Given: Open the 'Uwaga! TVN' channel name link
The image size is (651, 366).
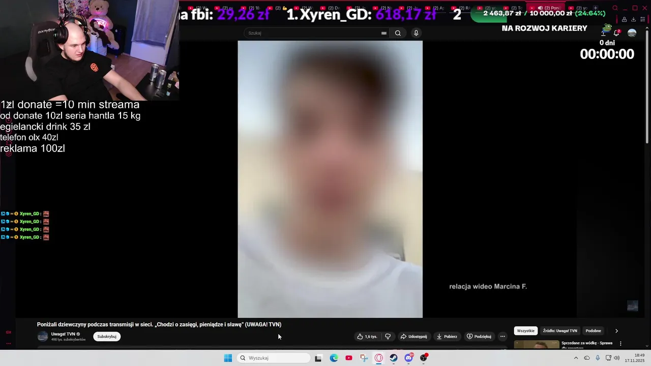Looking at the screenshot, I should (x=63, y=334).
